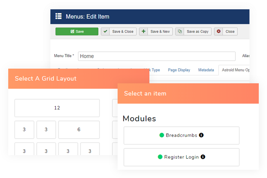Click the green status dot beside Register Login
The image size is (267, 178).
[160, 157]
